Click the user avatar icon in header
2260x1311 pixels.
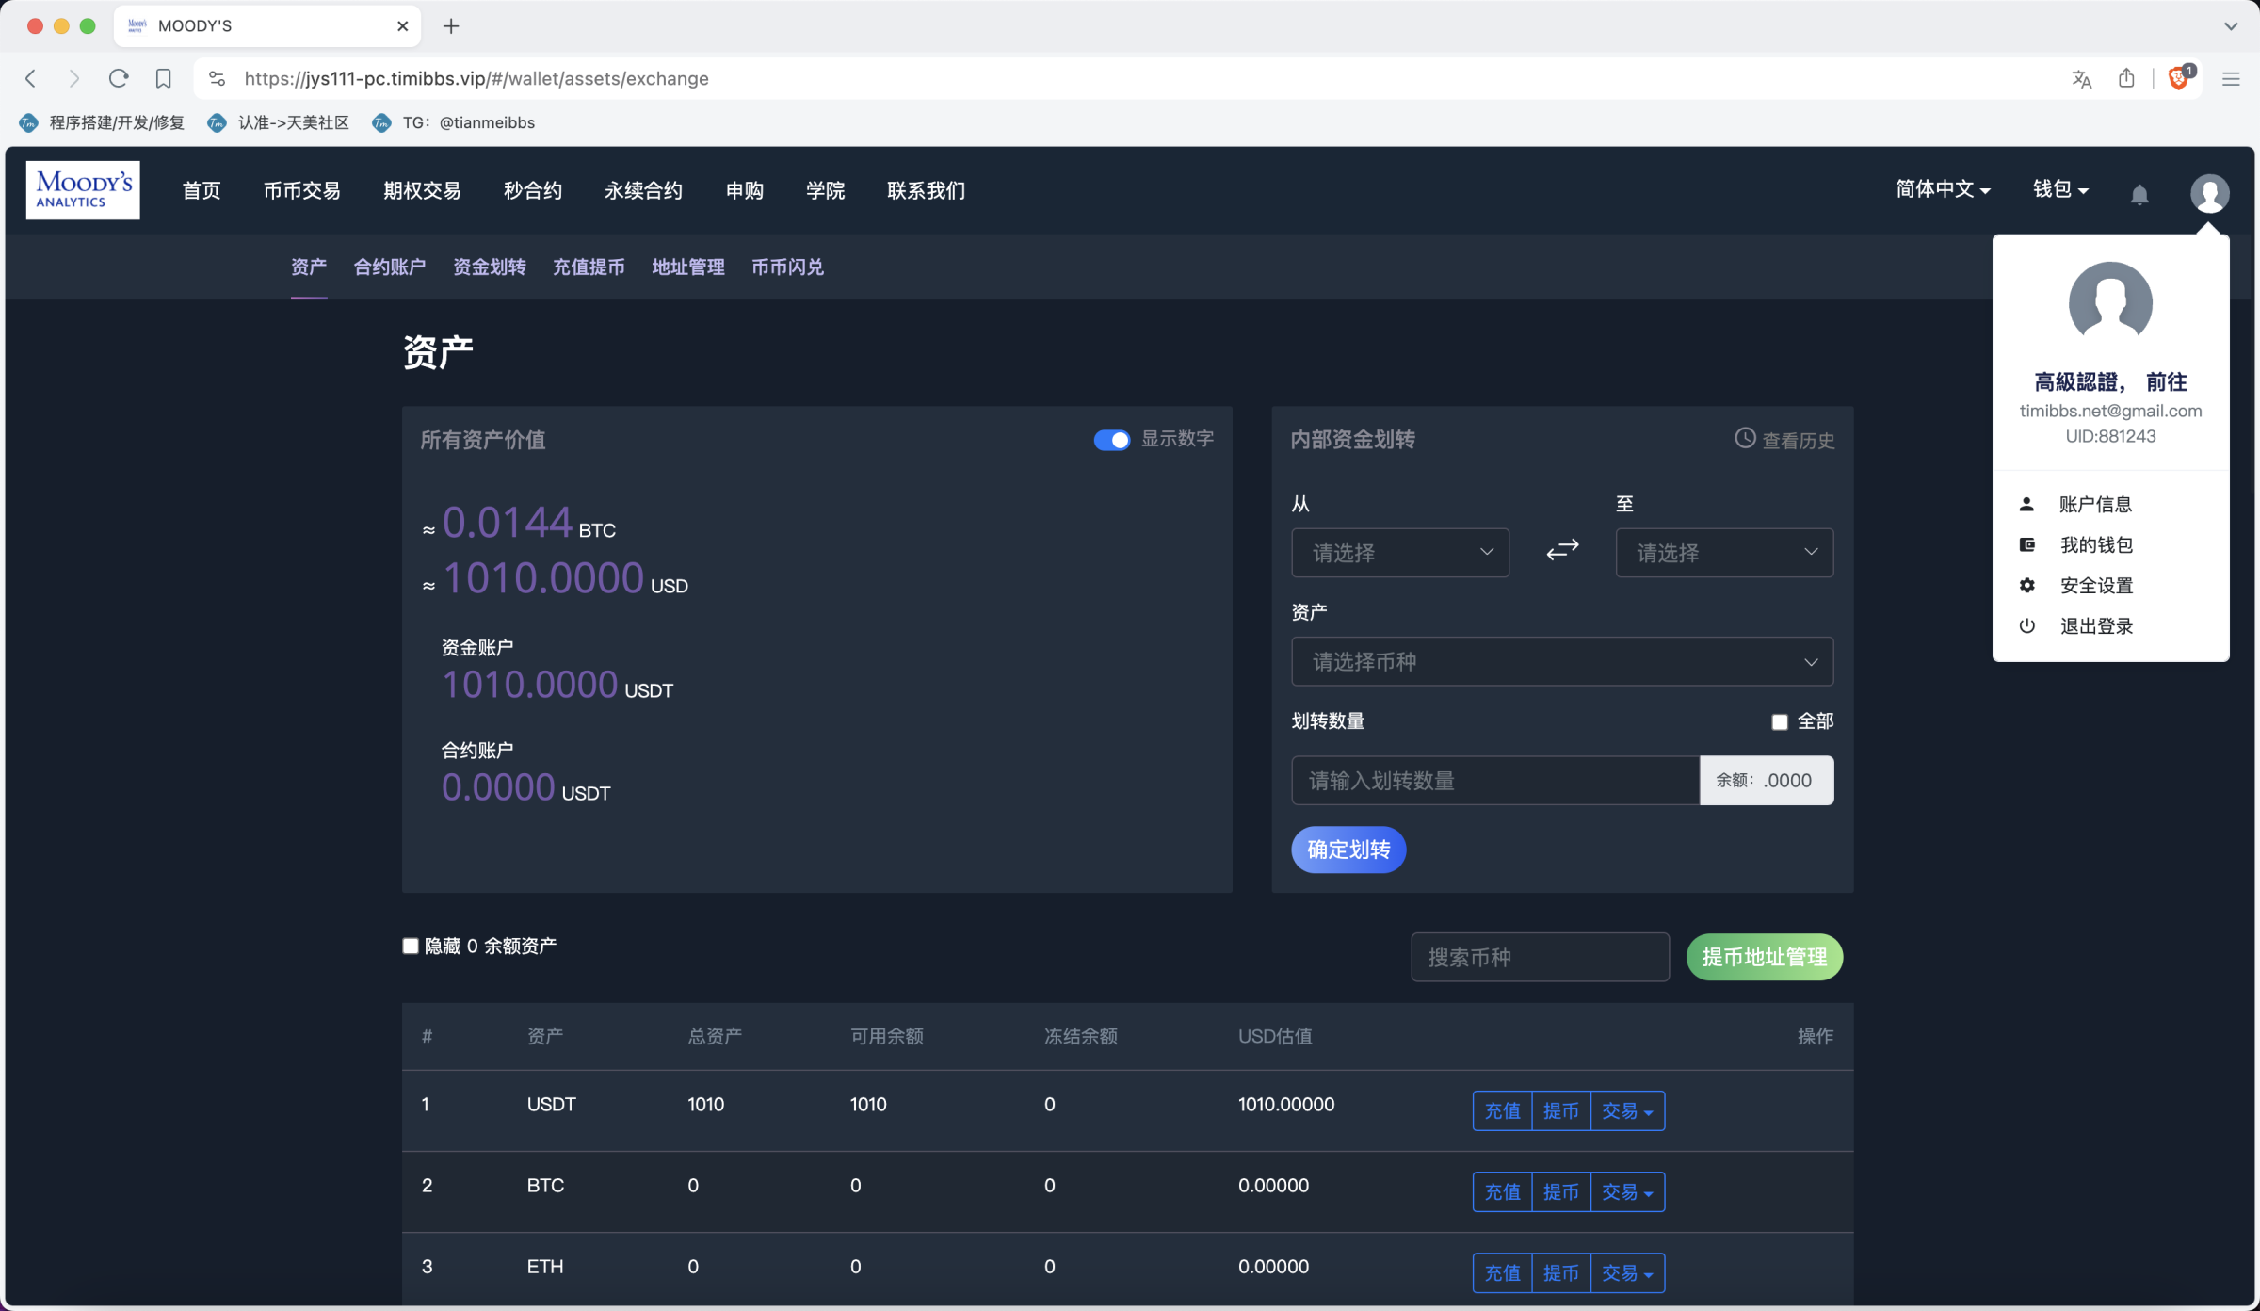[x=2209, y=193]
